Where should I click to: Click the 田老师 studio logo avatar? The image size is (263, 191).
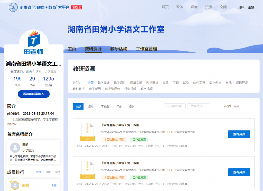(35, 42)
